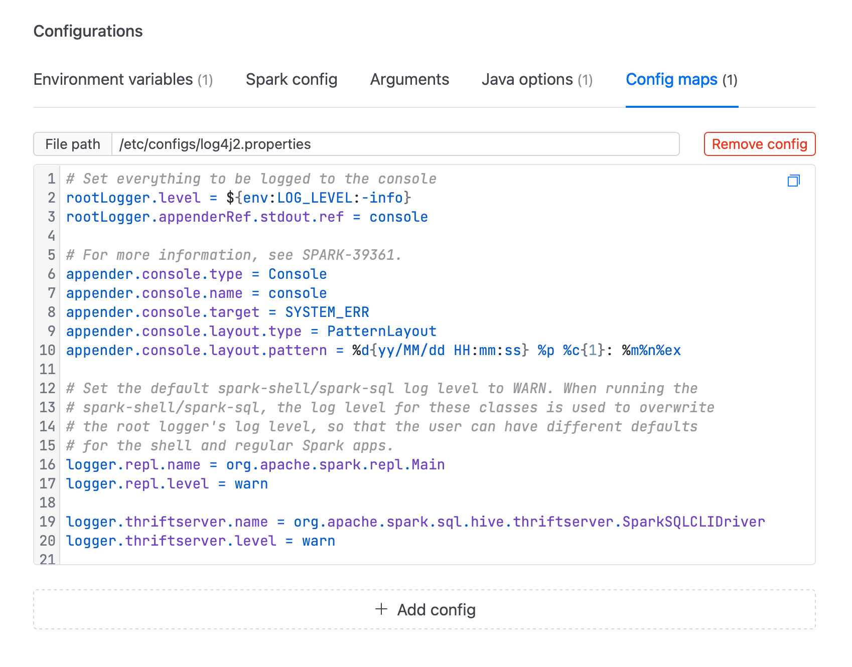The image size is (852, 667).
Task: Click the comment 'for the shell and regular Spark apps'
Action: point(230,445)
